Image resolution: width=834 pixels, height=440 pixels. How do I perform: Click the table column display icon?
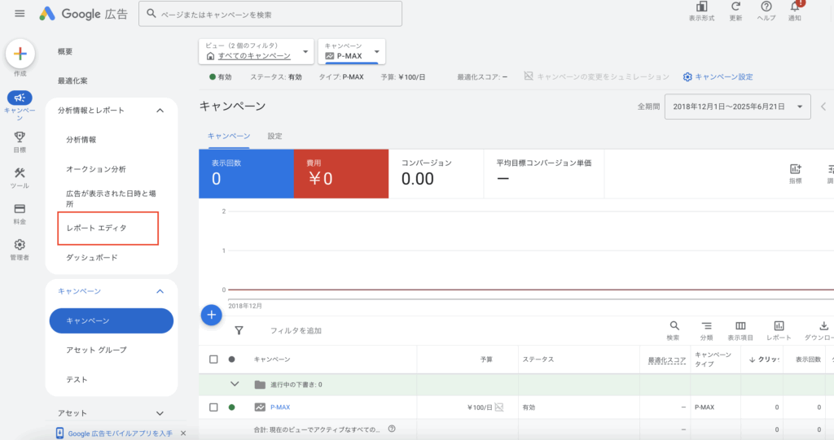coord(740,326)
